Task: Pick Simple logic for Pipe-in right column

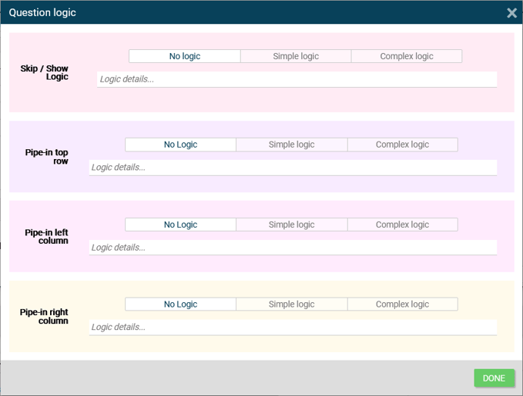Action: (291, 304)
